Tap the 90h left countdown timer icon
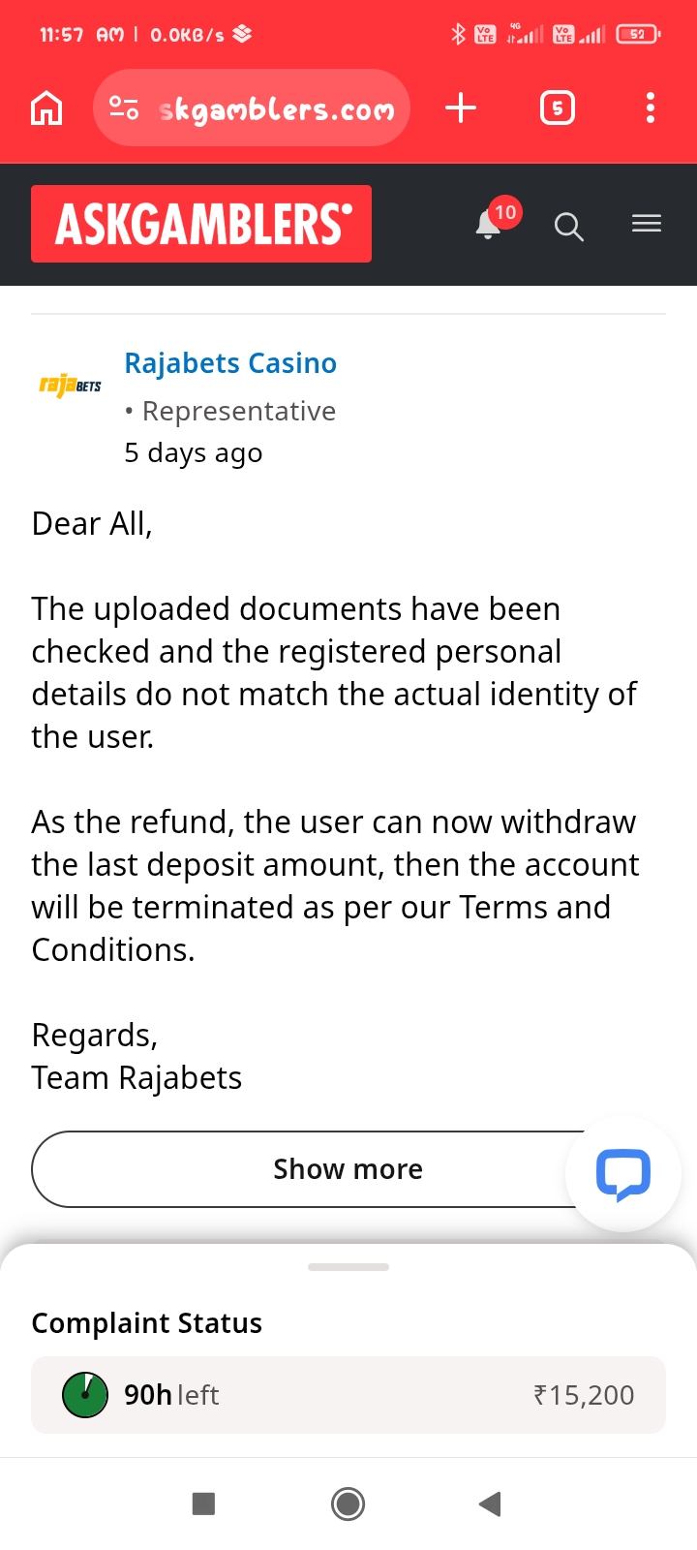The image size is (697, 1550). (x=85, y=1395)
